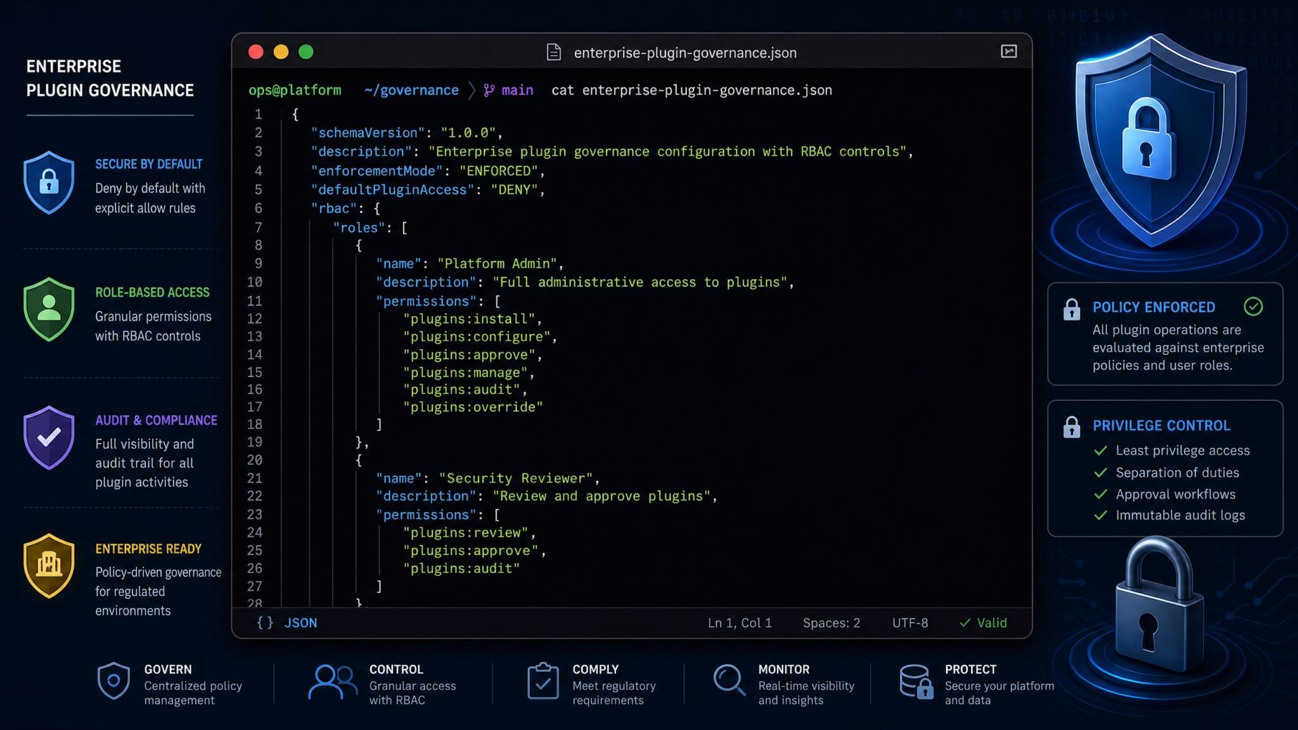Click Ln 1, Col 1 cursor position indicator
Image resolution: width=1298 pixels, height=730 pixels.
click(740, 623)
